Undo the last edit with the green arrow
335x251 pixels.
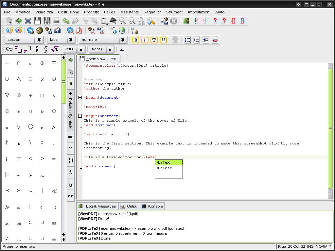click(66, 21)
